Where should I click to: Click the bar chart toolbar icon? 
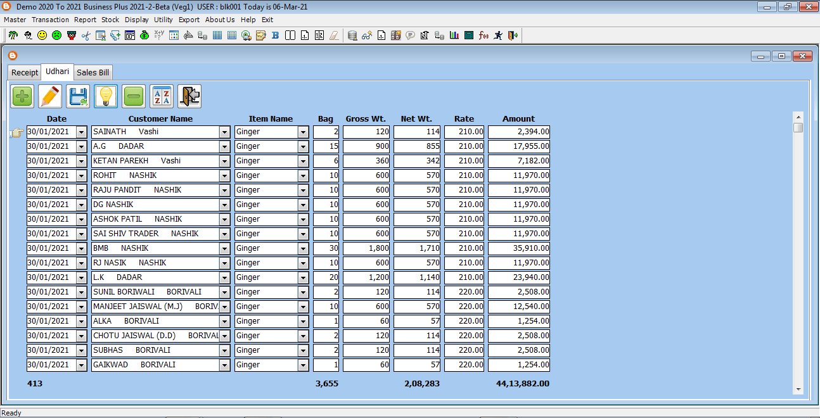tap(454, 35)
